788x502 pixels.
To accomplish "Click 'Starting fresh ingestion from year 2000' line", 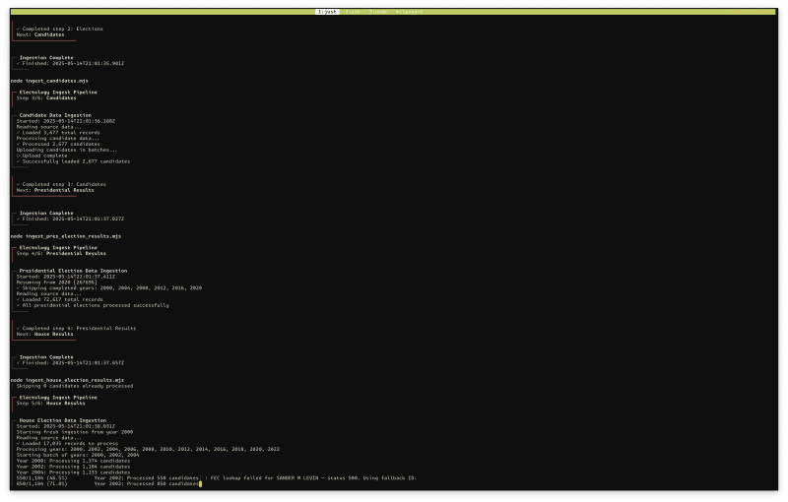I will click(x=75, y=432).
